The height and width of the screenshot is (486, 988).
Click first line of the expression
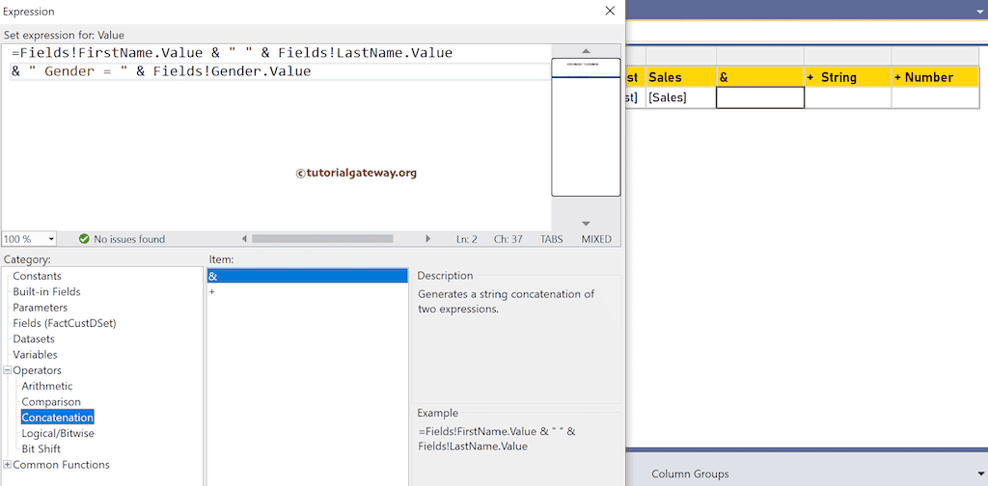(232, 53)
